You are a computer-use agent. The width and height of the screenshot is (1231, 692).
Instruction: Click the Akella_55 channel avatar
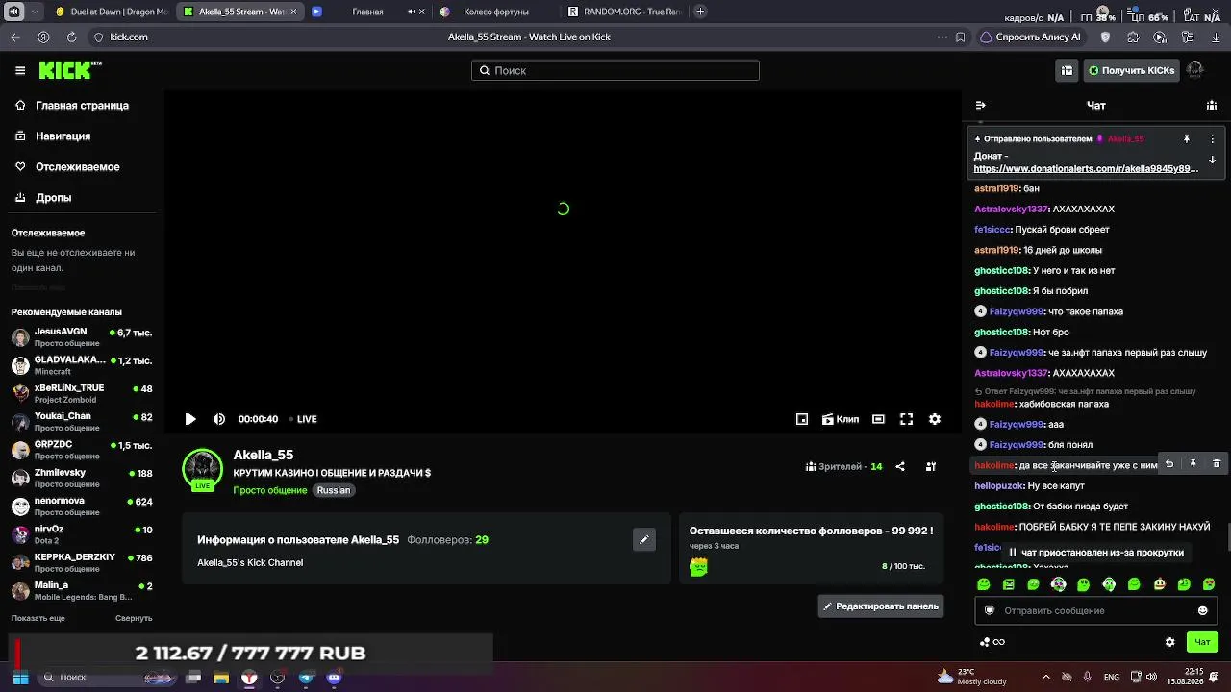[202, 469]
